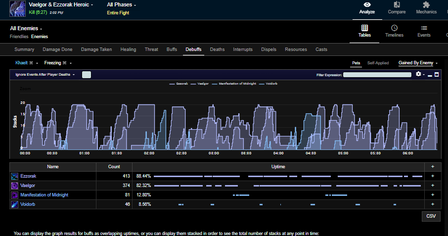Open the Gained By Enemy dropdown

click(x=418, y=63)
